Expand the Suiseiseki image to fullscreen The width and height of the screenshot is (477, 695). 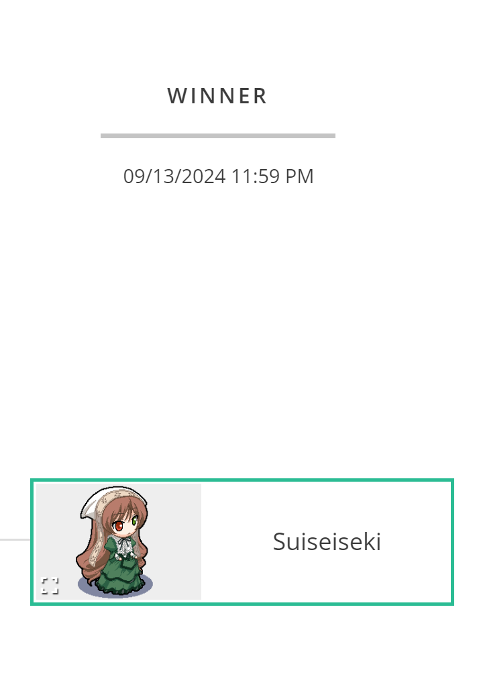click(50, 585)
